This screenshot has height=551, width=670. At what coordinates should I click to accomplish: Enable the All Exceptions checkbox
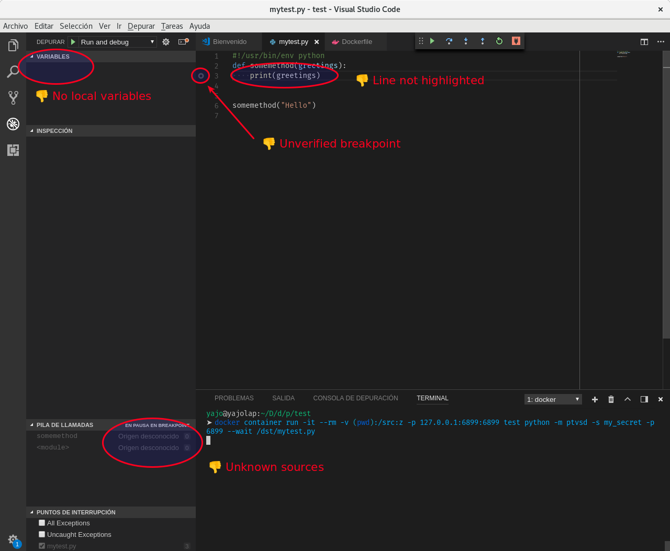coord(42,523)
